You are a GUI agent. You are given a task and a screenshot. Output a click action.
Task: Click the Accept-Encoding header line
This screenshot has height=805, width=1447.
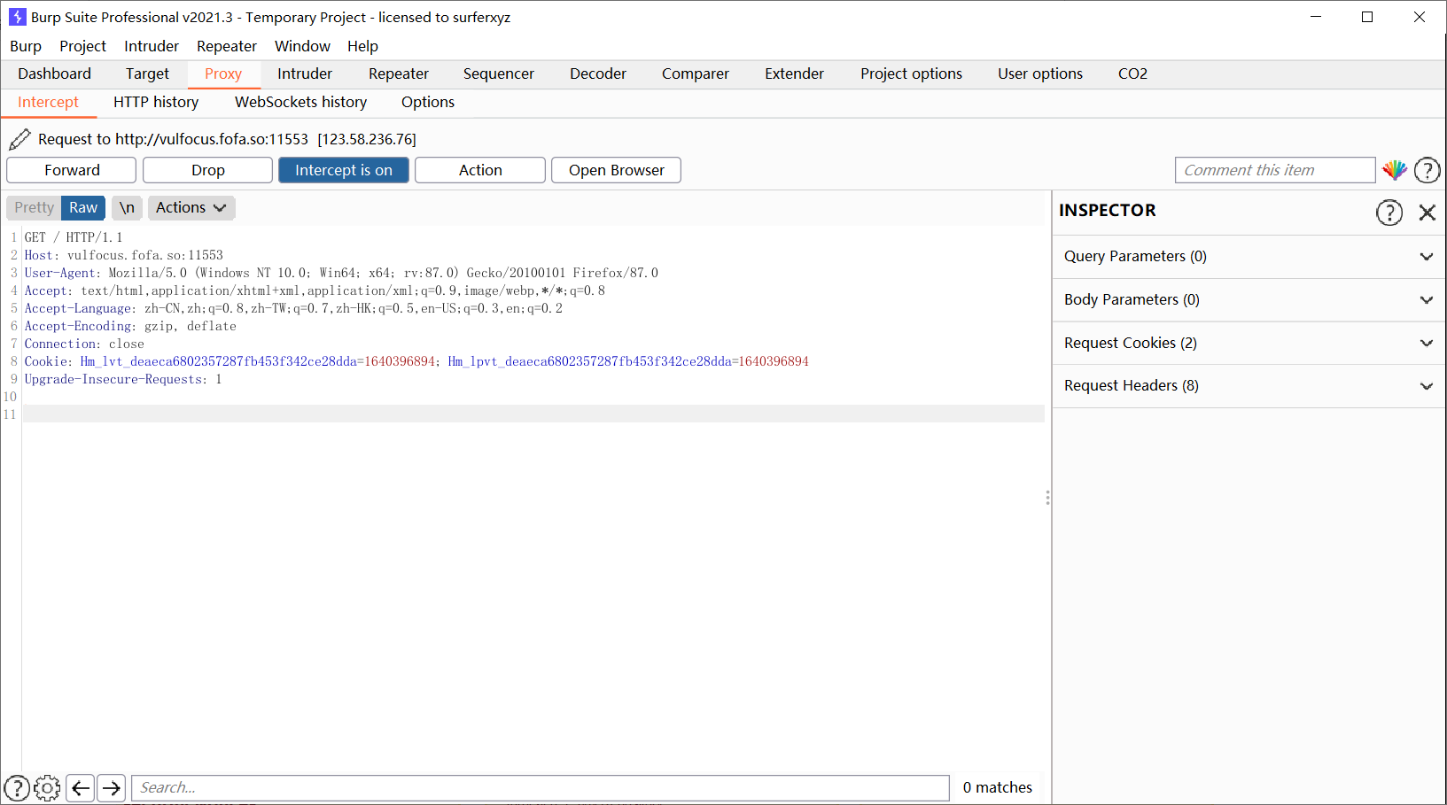coord(130,326)
